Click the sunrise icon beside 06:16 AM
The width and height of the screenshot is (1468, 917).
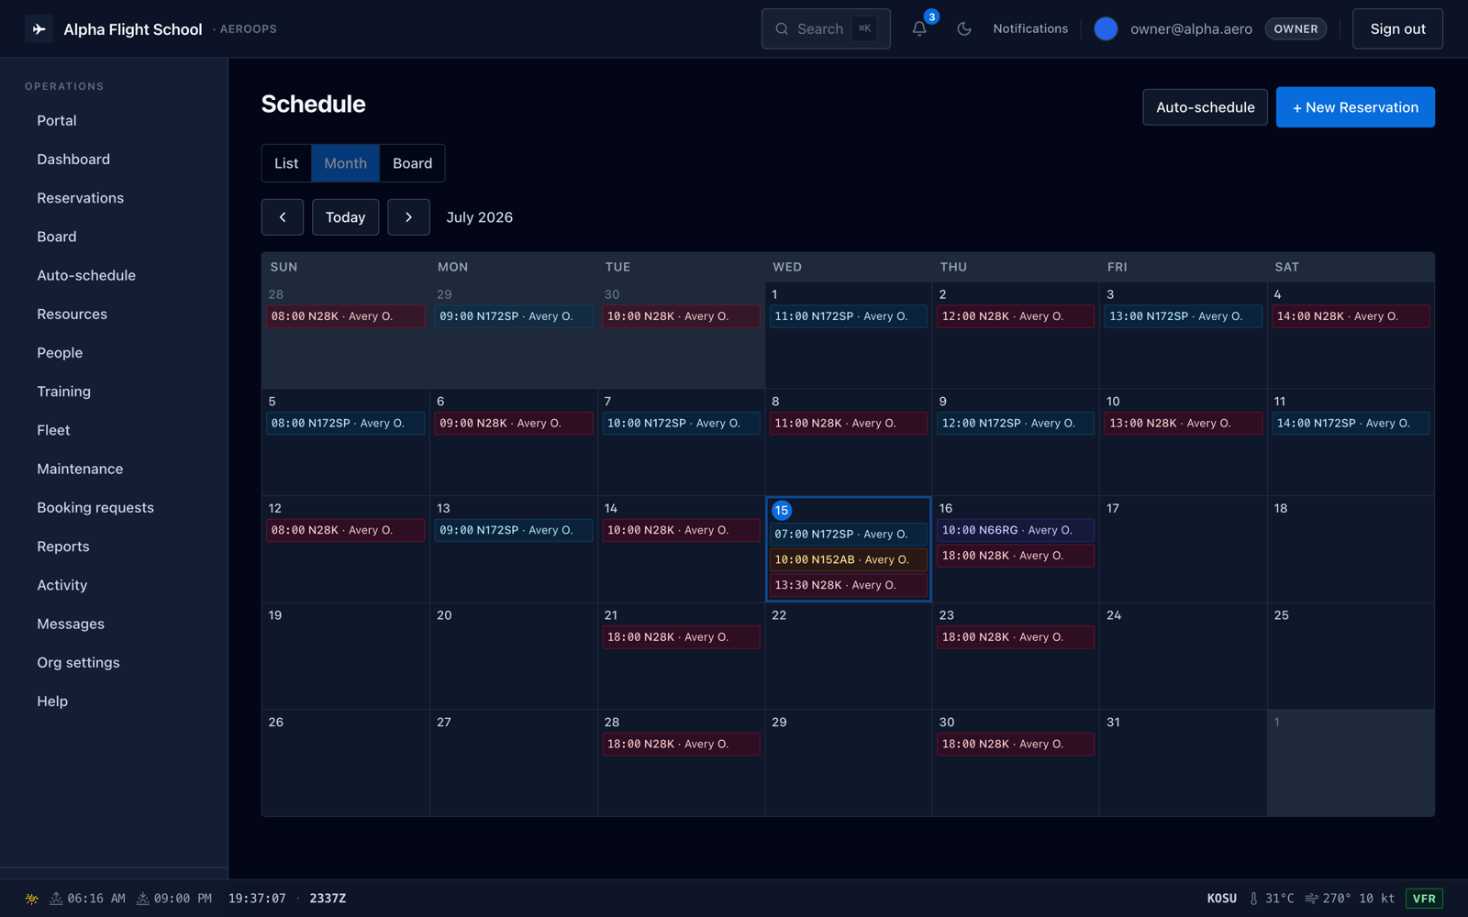56,899
